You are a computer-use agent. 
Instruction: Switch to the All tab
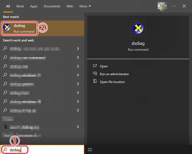point(8,6)
